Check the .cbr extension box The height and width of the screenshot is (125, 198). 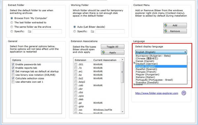[x=76, y=89]
